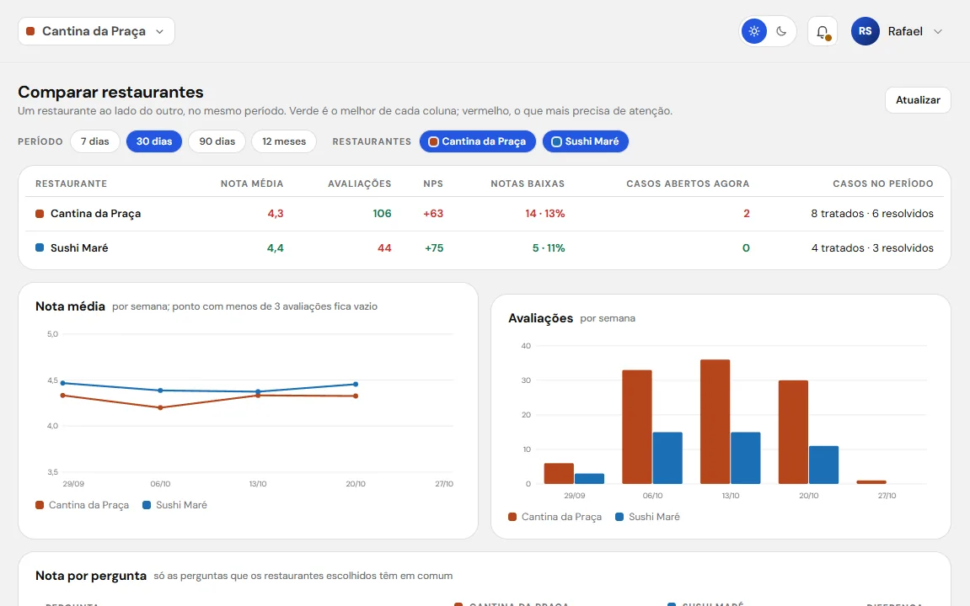Toggle Sushi Maré in Avaliações legend

(648, 517)
